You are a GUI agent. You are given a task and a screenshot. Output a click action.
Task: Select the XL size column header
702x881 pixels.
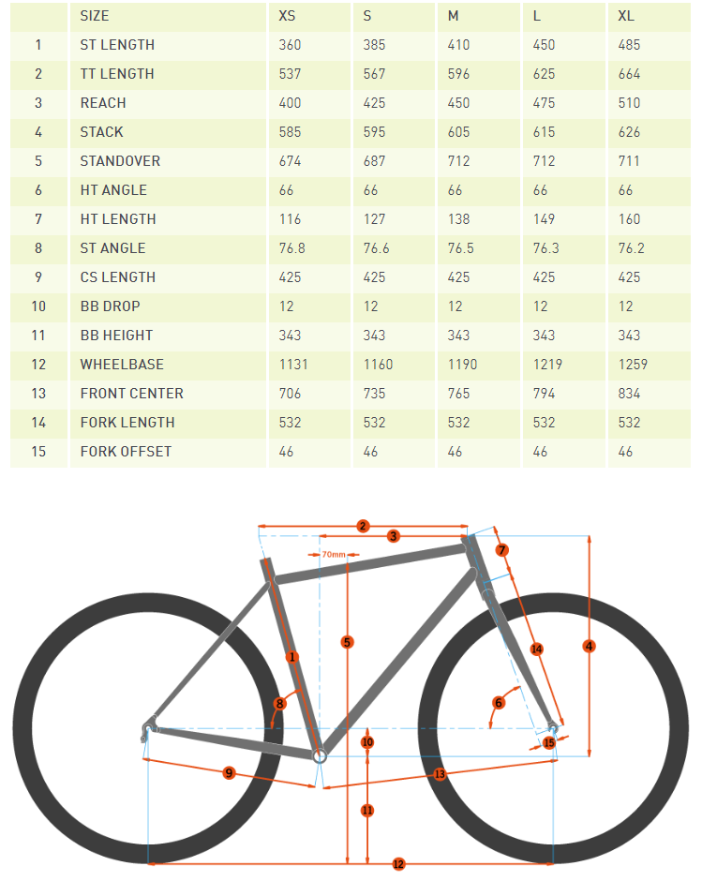pyautogui.click(x=628, y=16)
